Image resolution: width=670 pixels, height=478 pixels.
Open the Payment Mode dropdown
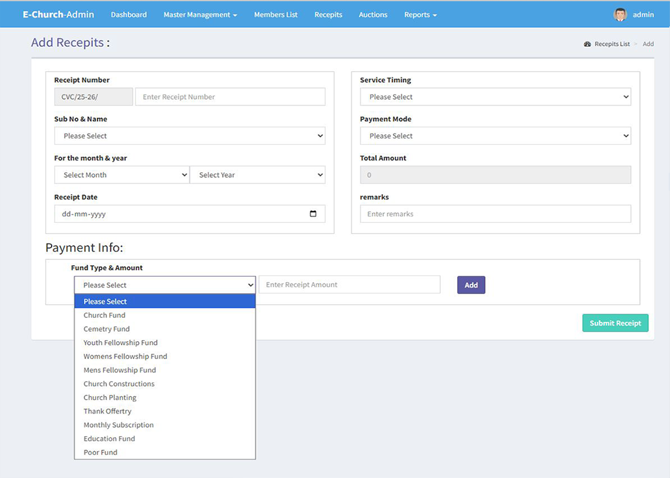click(495, 136)
